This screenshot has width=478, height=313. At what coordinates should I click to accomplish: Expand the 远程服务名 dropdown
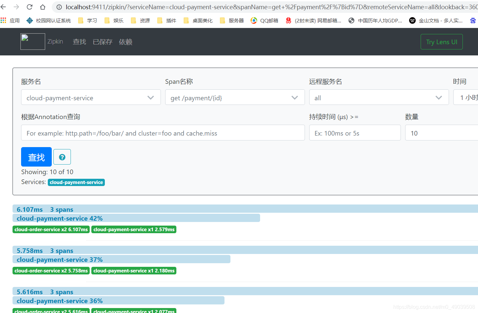(379, 97)
